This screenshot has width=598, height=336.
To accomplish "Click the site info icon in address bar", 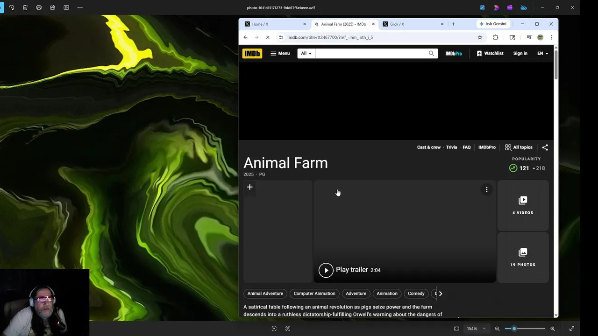I will [x=281, y=37].
